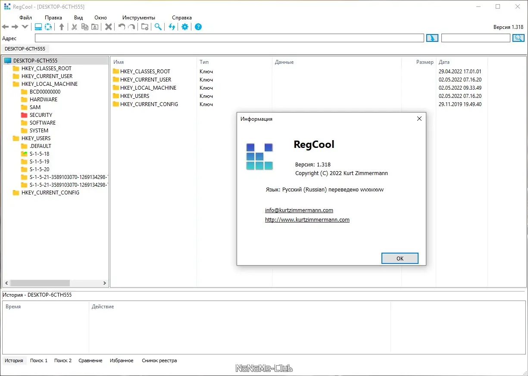Click inside the quick search input field
The image size is (528, 376).
click(476, 38)
